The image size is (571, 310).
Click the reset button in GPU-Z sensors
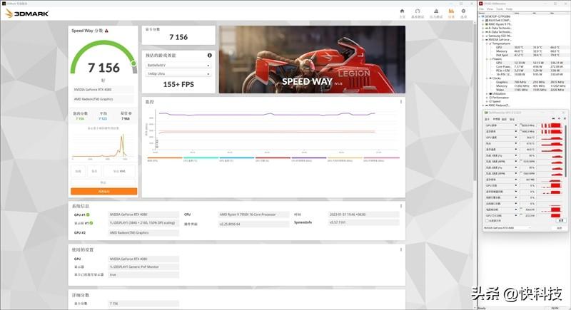tap(561, 221)
